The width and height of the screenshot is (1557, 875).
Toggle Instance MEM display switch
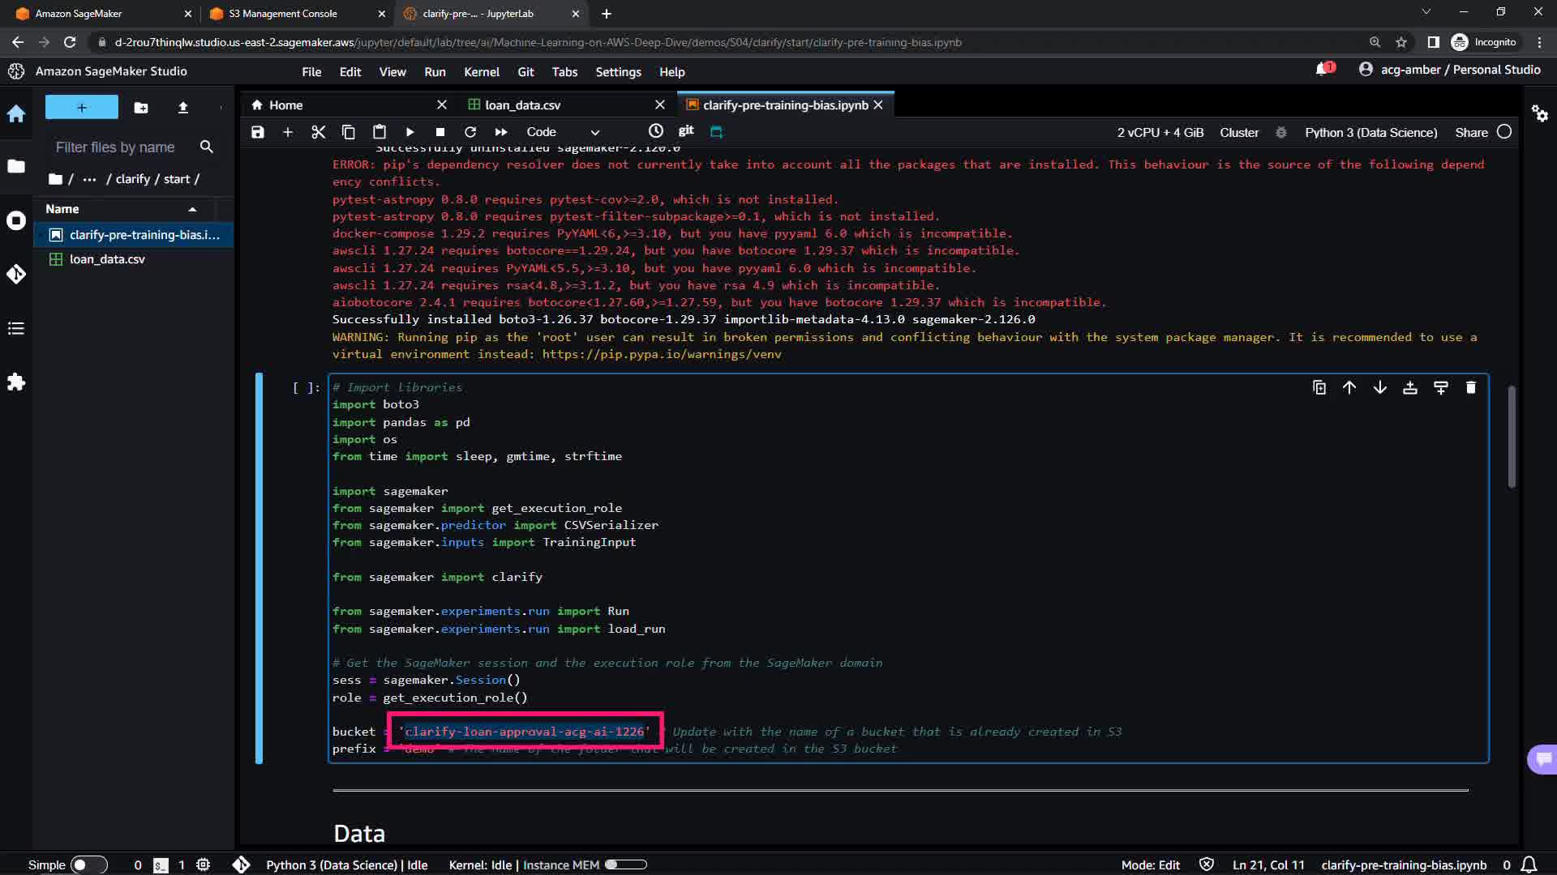tap(626, 864)
